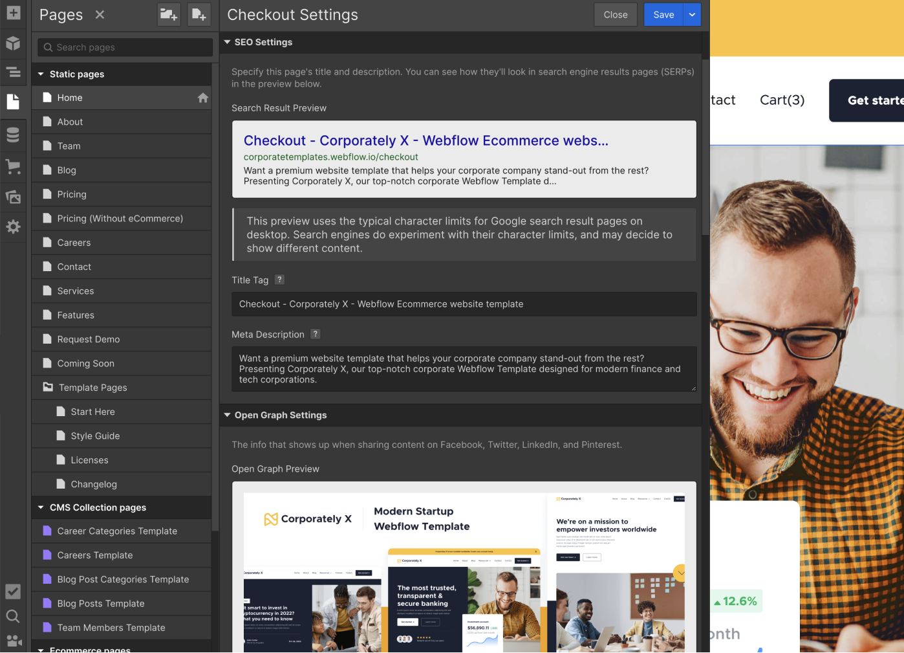Open the Ecommerce cart icon in sidebar
The image size is (904, 653).
click(13, 166)
